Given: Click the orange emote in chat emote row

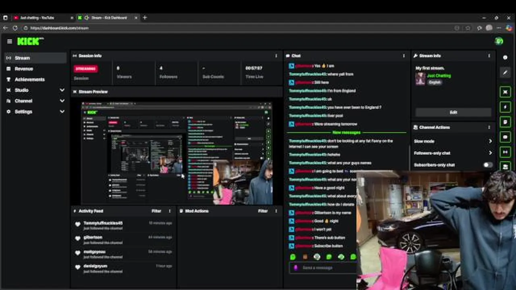Looking at the screenshot, I should [x=305, y=257].
